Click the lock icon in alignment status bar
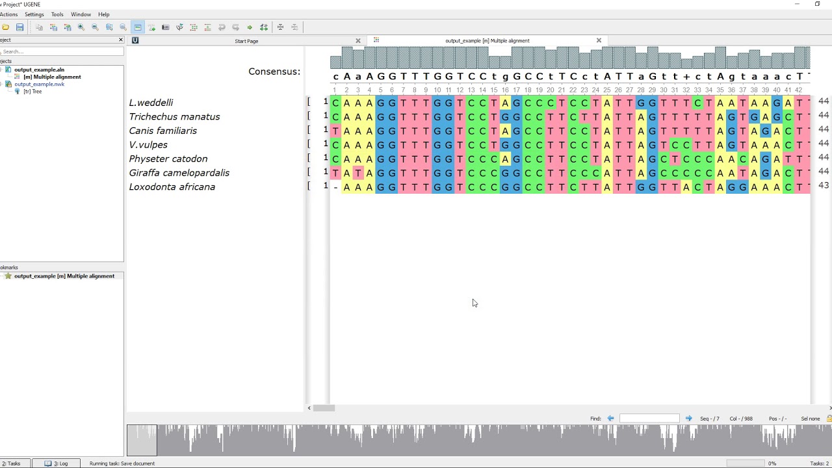This screenshot has width=832, height=468. pyautogui.click(x=829, y=419)
